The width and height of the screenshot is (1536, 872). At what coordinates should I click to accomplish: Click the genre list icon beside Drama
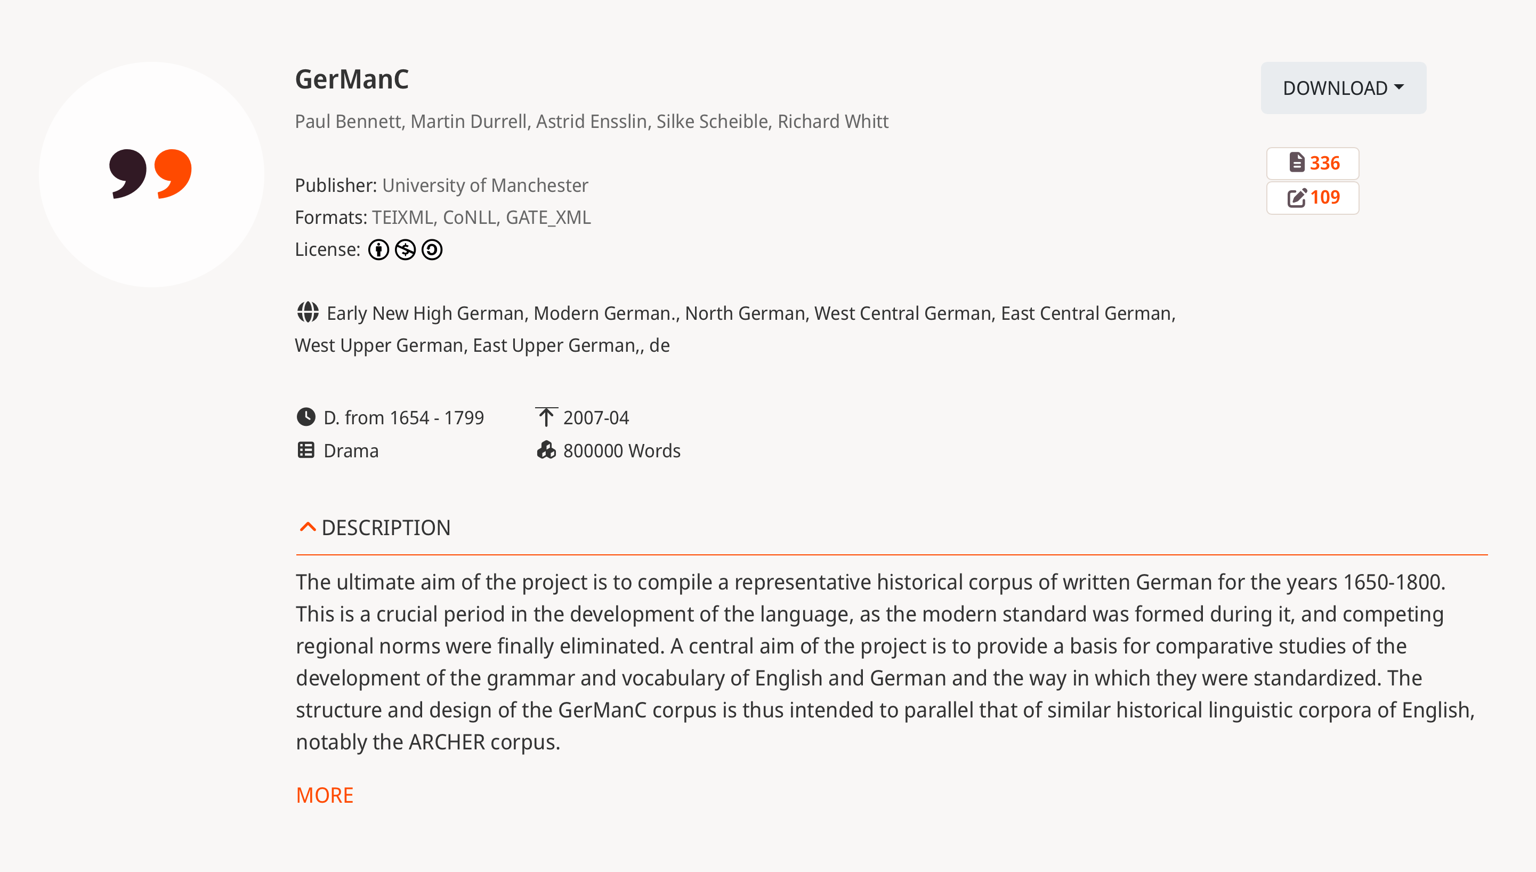[306, 450]
